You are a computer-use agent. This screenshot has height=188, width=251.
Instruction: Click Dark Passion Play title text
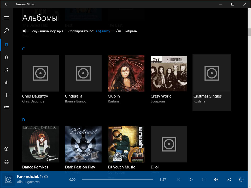click(x=80, y=167)
